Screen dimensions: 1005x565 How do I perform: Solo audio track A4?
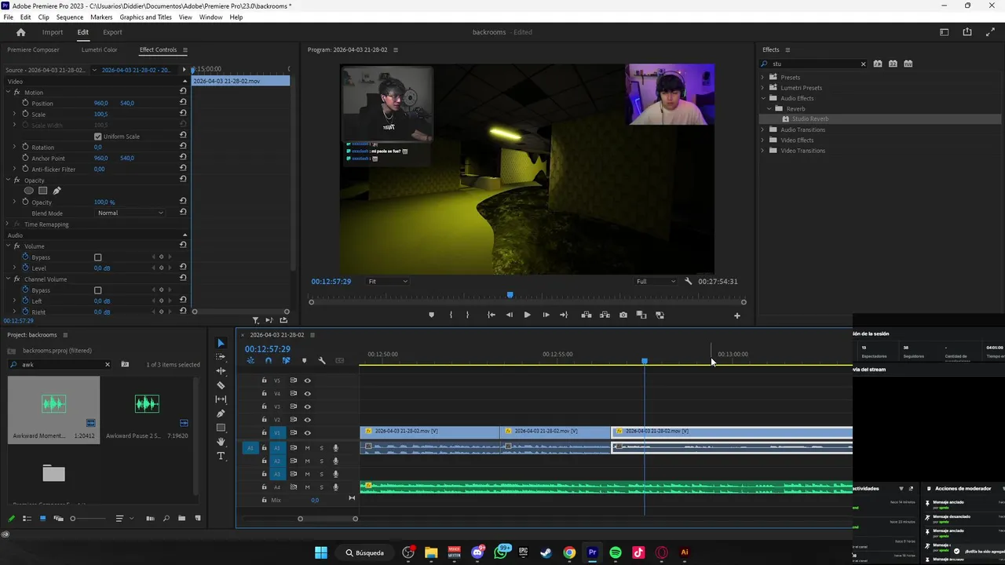(x=321, y=487)
